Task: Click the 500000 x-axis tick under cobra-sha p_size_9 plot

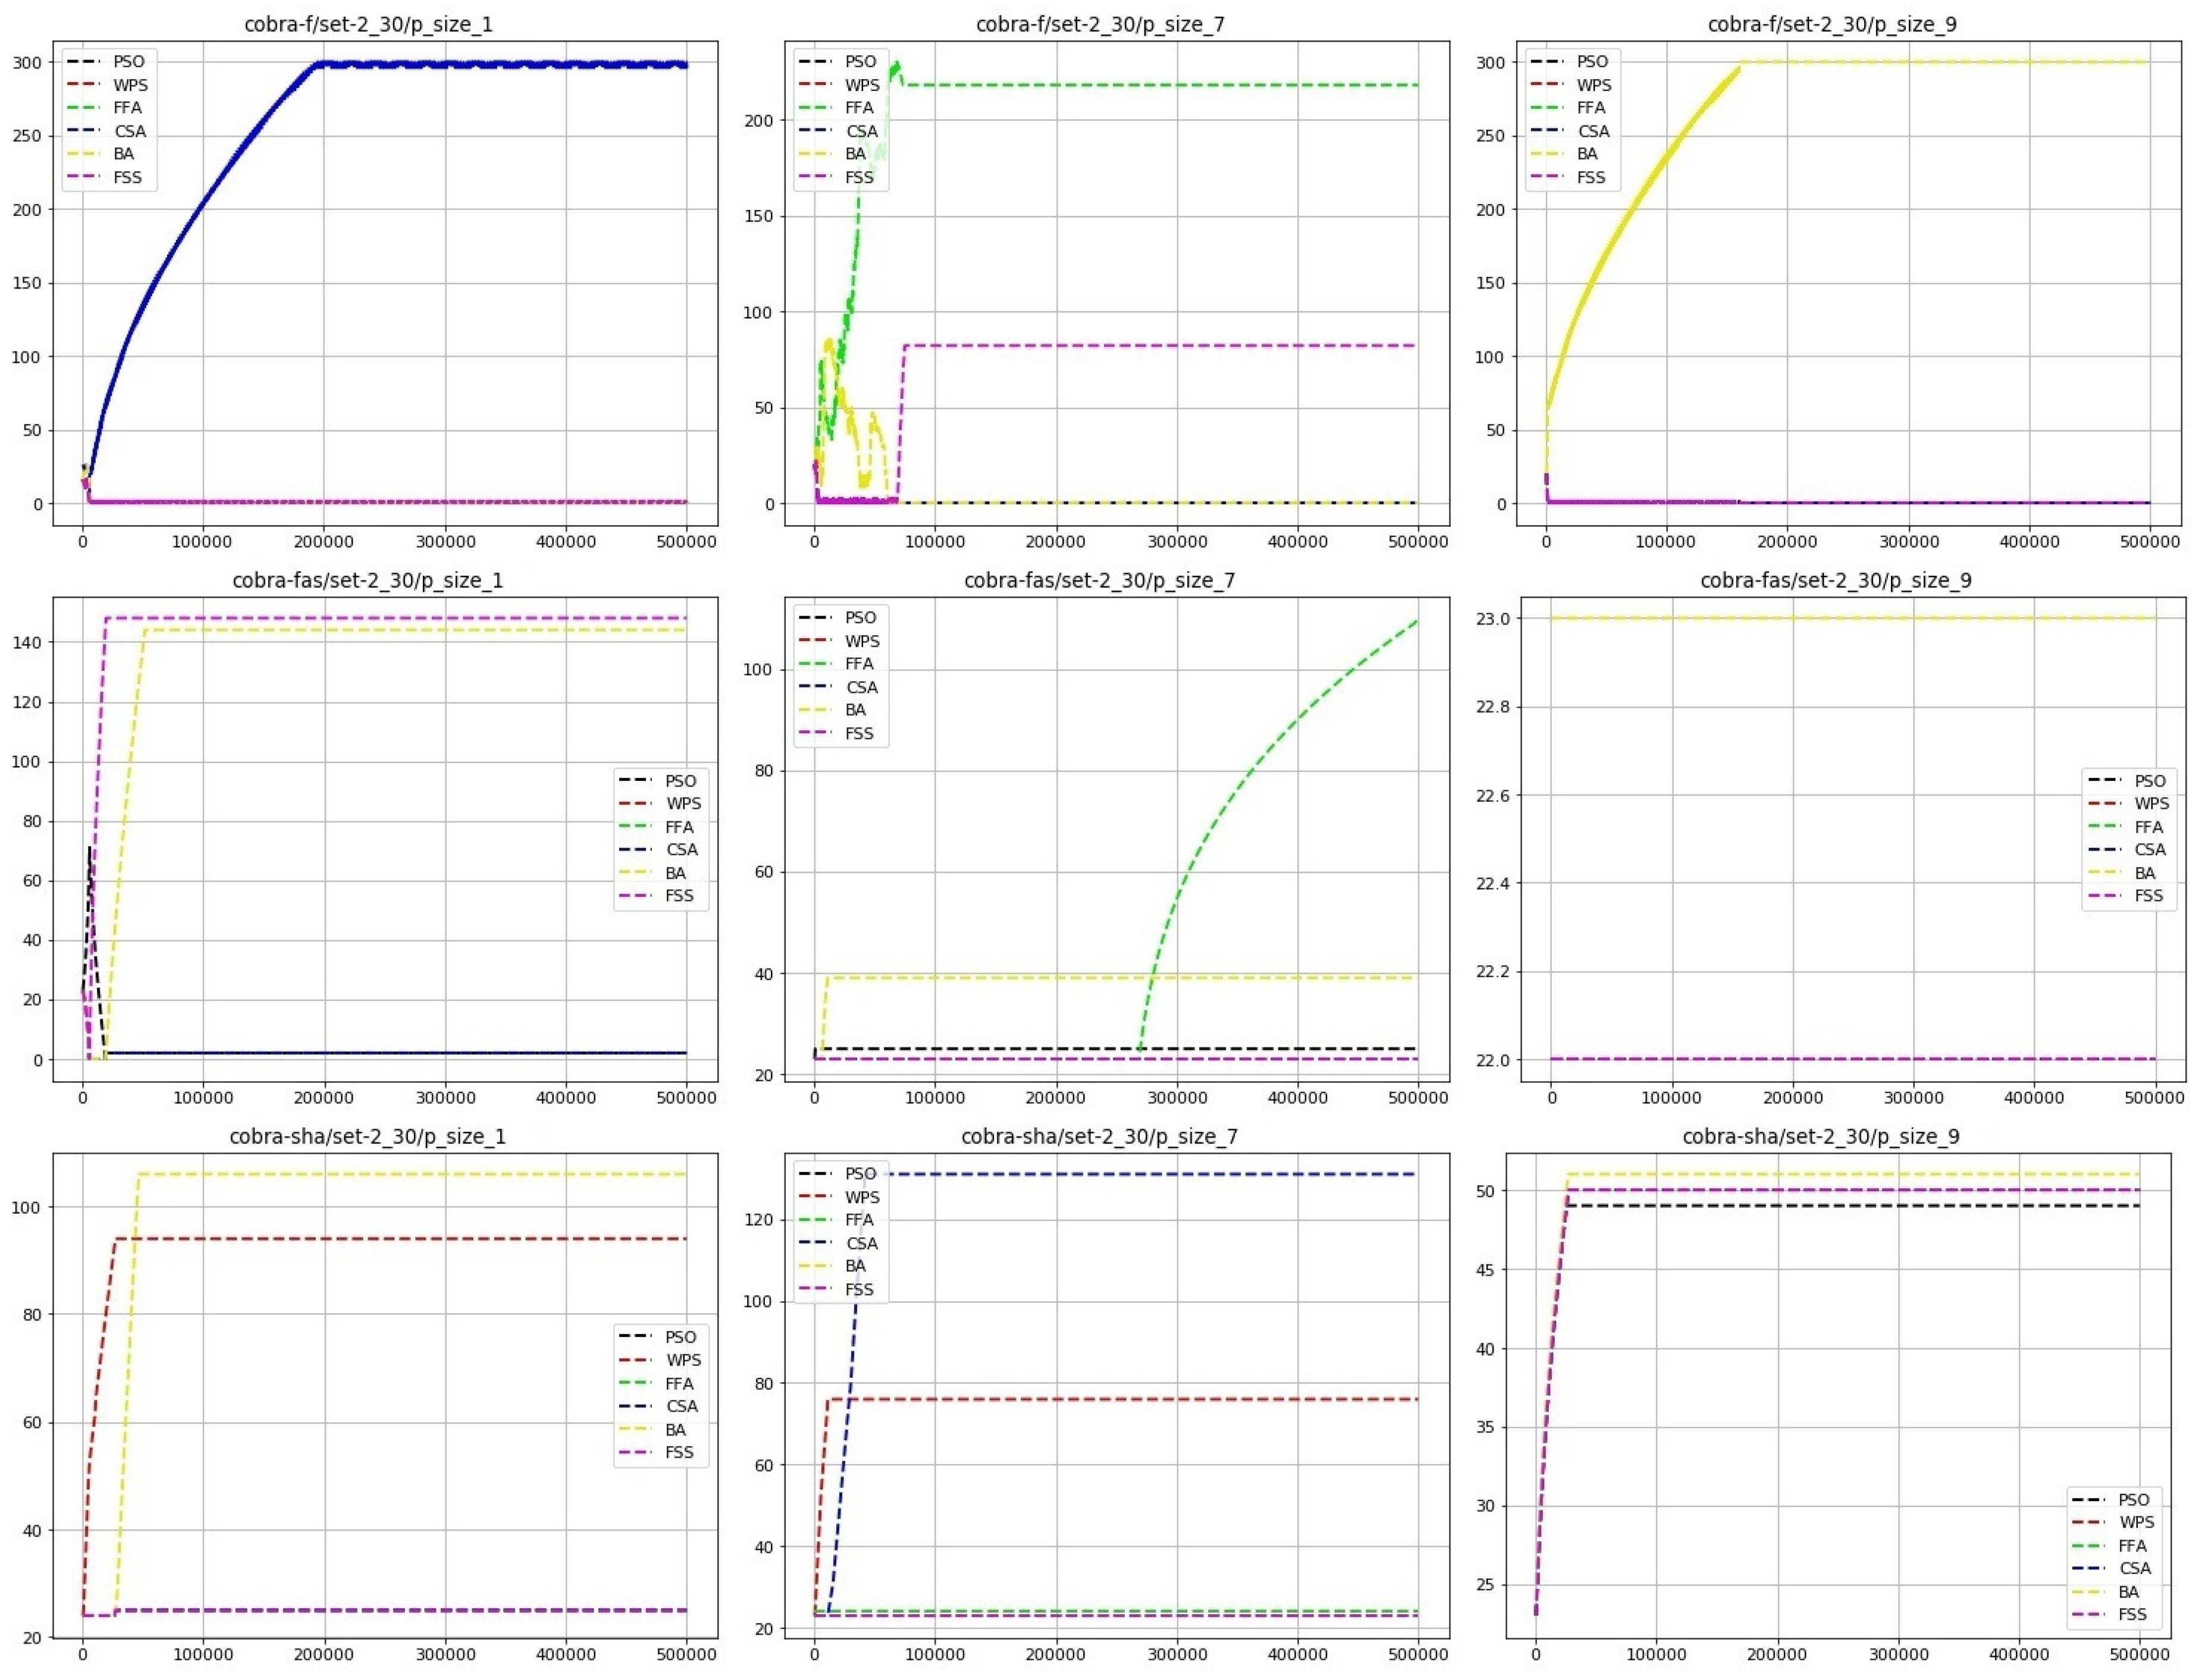Action: coord(2139,1655)
